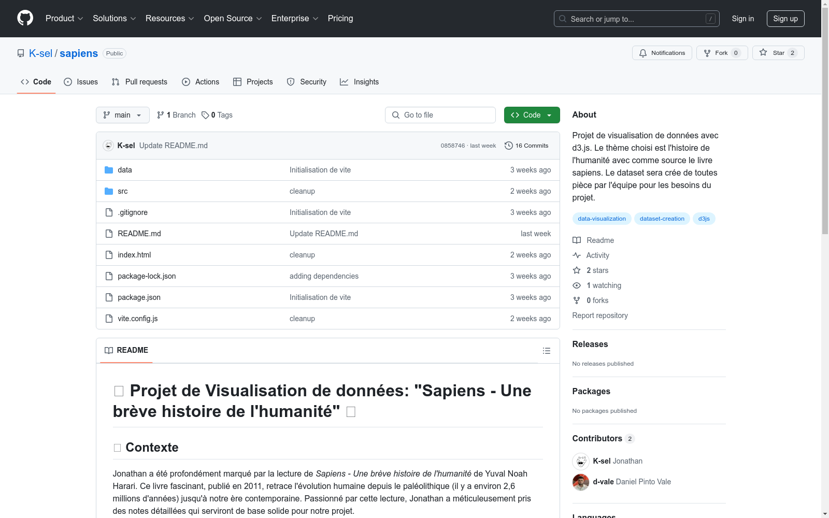Click the fork icon next to 0 forks

577,300
